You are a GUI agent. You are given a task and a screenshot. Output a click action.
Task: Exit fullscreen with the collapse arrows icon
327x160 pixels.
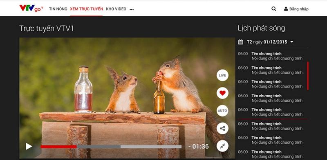222,146
